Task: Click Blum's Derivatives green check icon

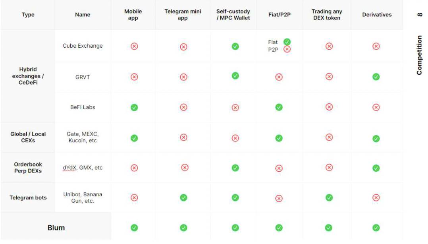Action: coord(376,228)
